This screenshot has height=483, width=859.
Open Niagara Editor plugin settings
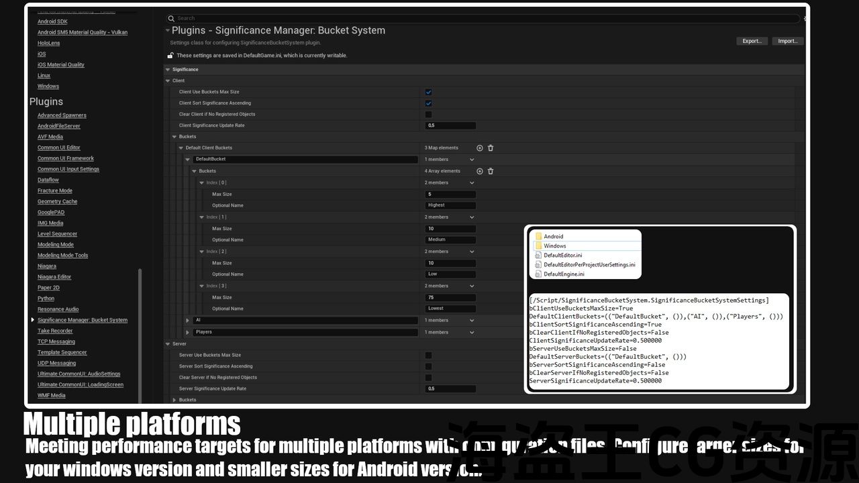[54, 277]
